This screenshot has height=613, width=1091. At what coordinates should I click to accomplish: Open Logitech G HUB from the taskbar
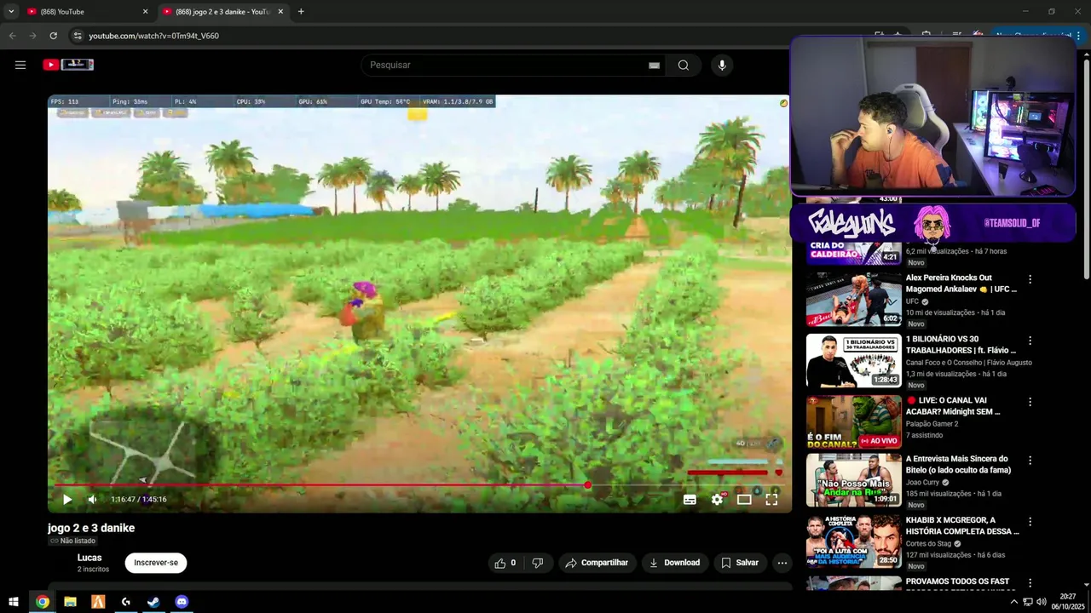[126, 602]
